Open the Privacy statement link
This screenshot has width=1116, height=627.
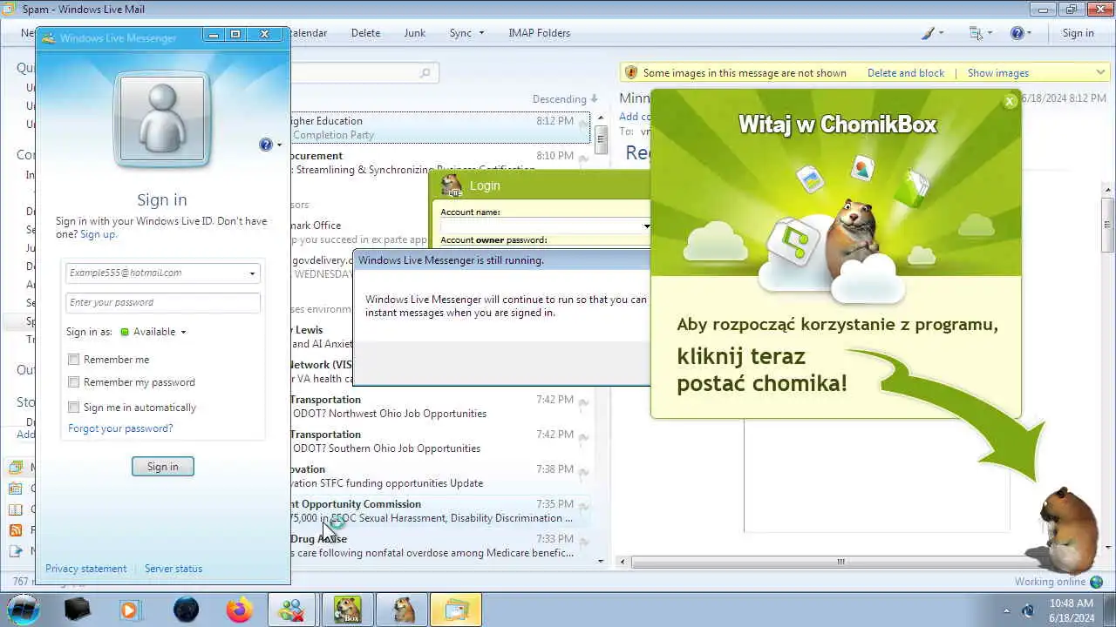85,569
